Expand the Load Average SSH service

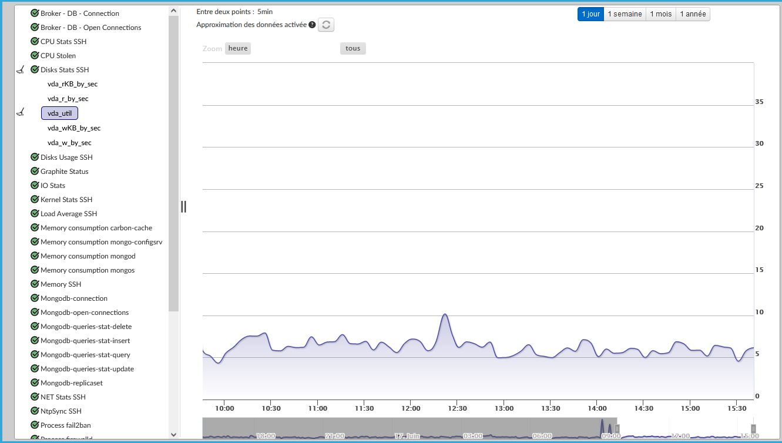coord(69,214)
